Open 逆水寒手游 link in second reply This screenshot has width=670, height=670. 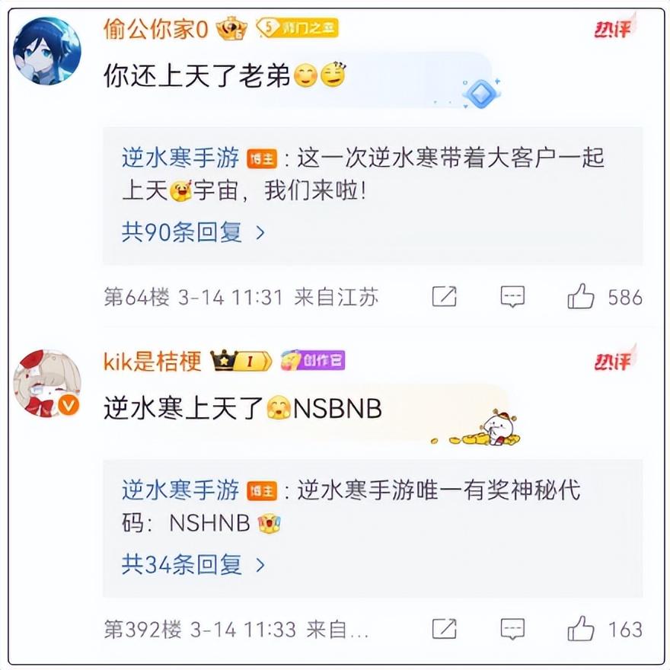(180, 490)
